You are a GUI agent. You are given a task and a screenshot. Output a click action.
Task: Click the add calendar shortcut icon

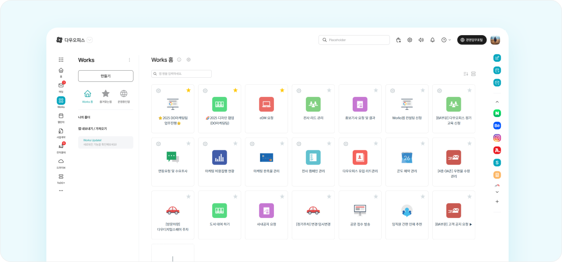497,70
